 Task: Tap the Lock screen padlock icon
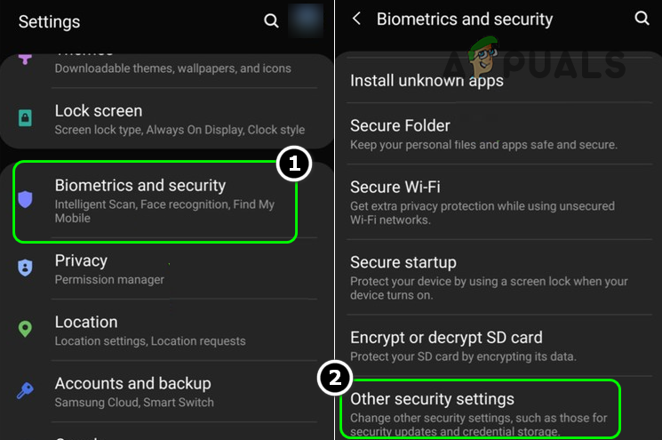26,119
